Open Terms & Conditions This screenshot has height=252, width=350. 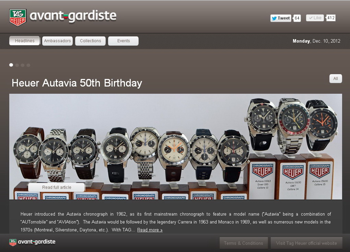[x=244, y=243]
